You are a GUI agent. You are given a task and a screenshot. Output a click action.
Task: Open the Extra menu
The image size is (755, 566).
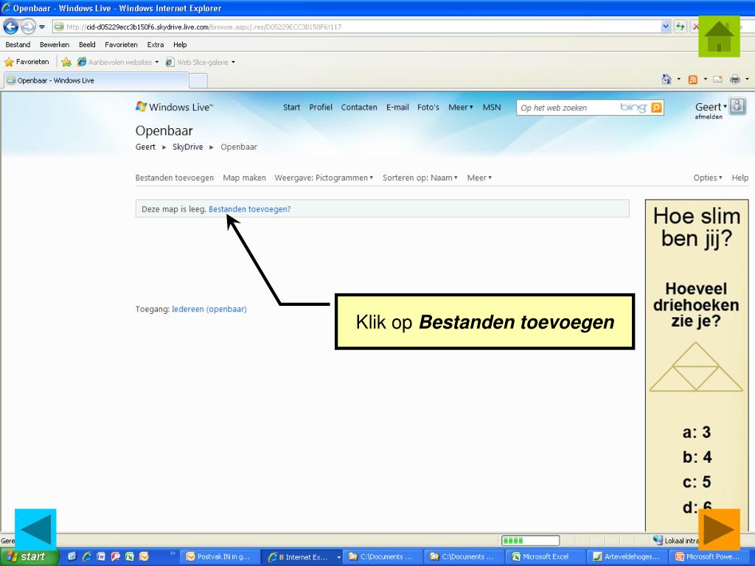(x=155, y=45)
